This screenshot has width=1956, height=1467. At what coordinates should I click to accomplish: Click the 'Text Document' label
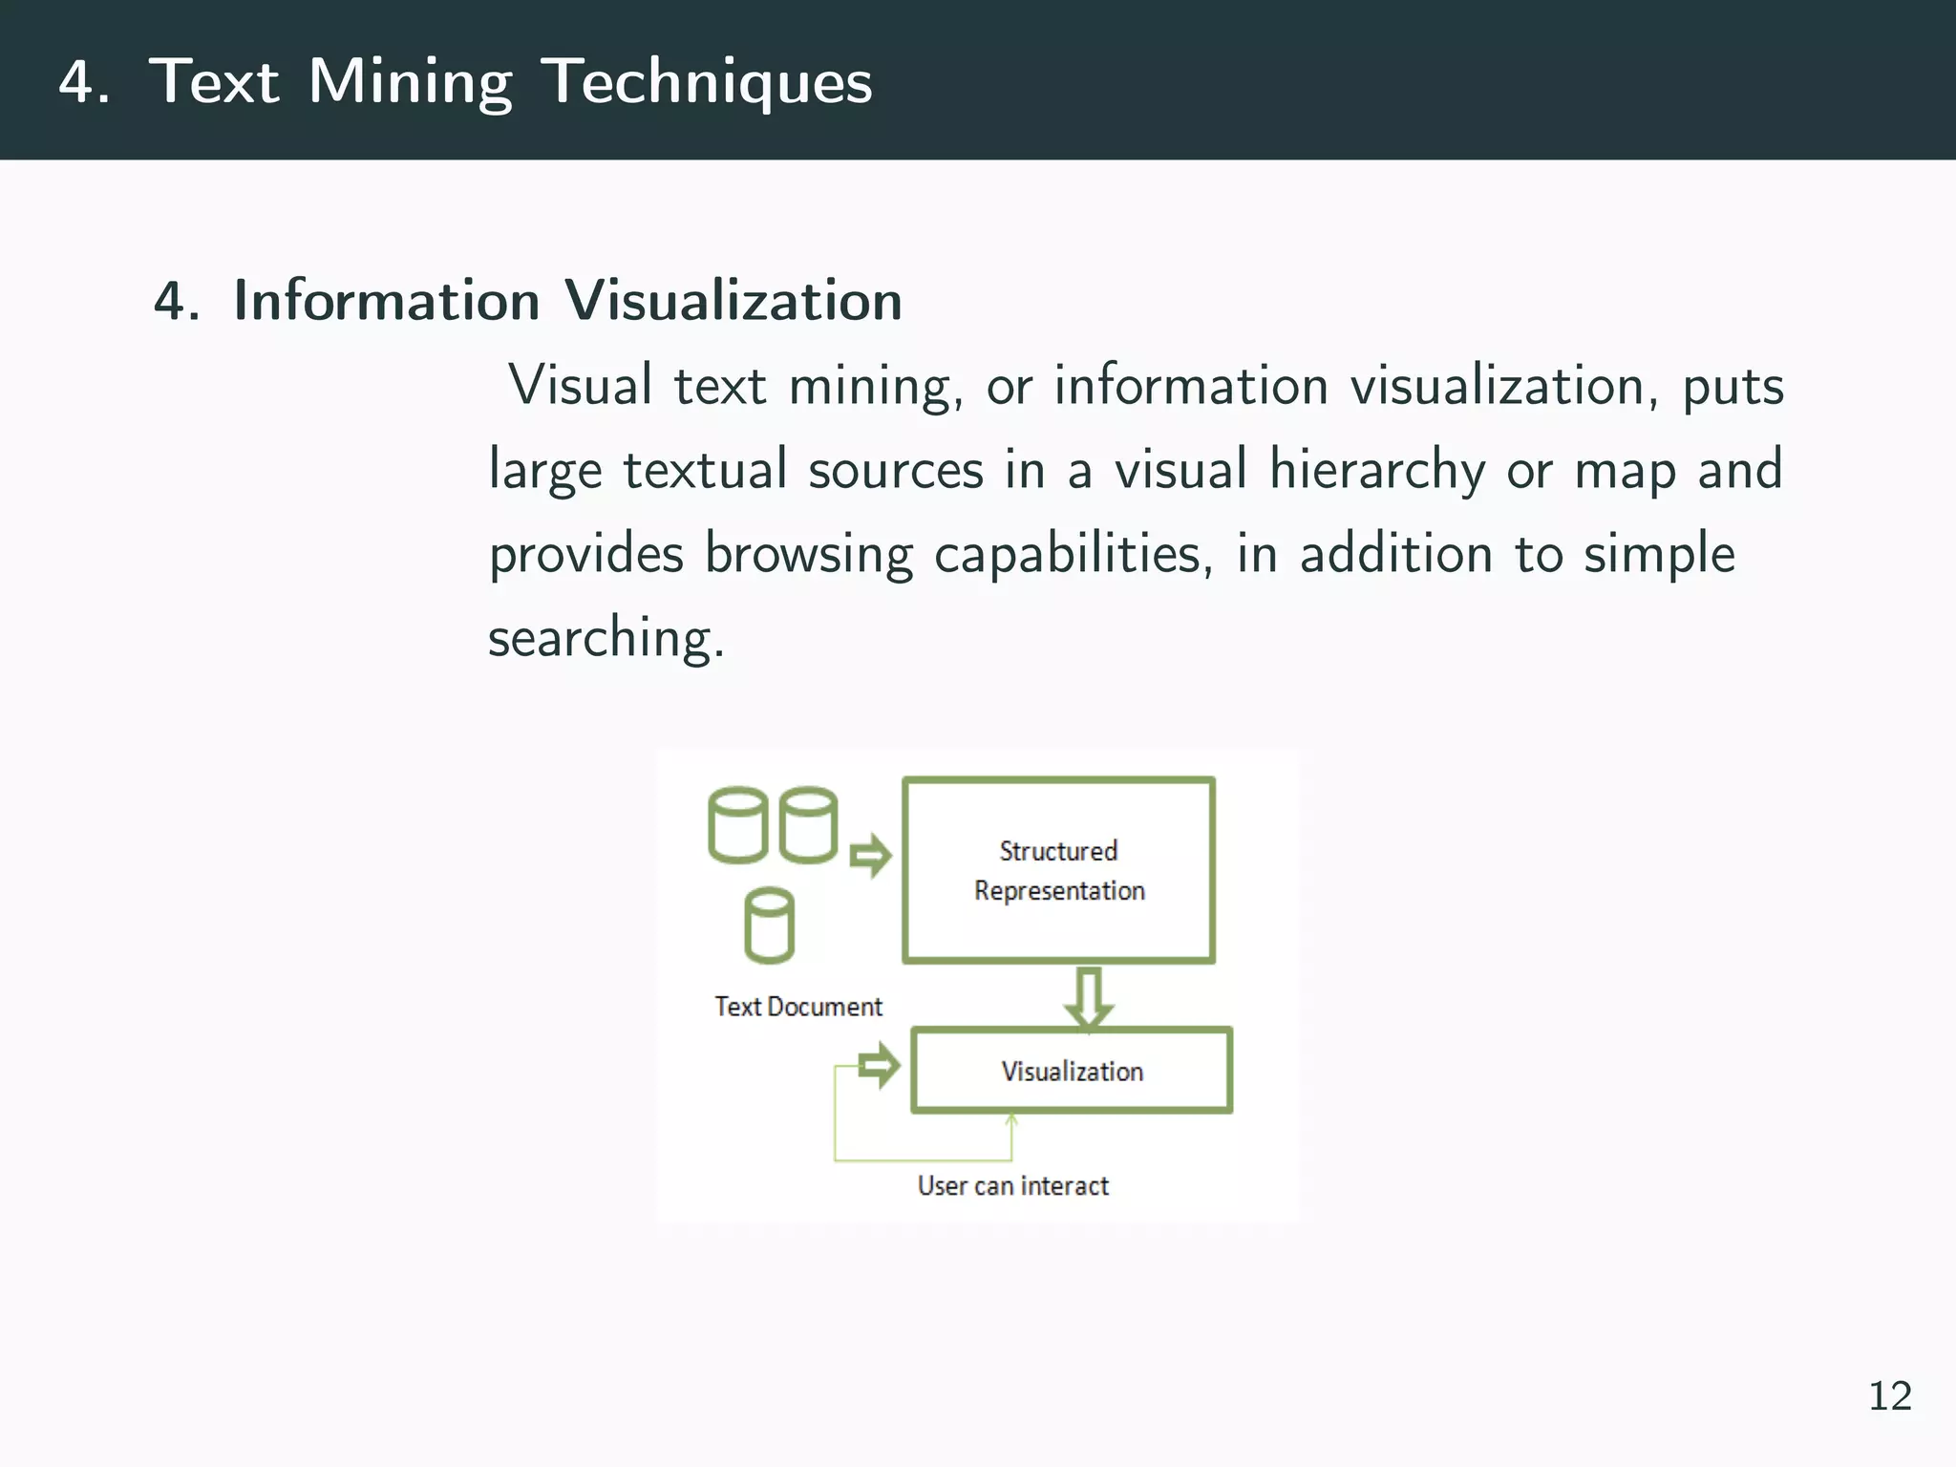[798, 1007]
